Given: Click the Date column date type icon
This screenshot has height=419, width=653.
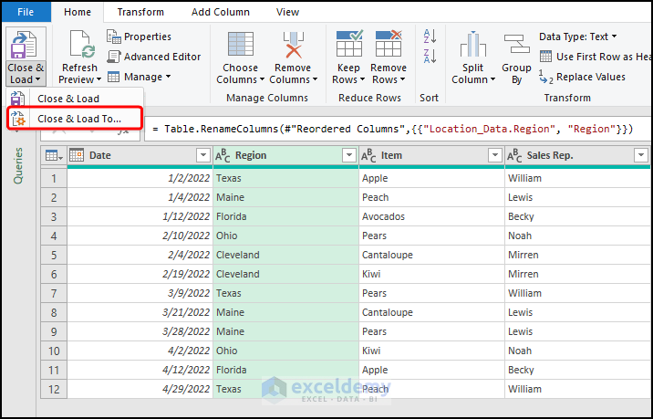Looking at the screenshot, I should [77, 155].
